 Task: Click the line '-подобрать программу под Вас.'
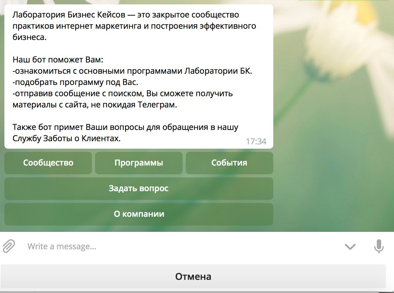pos(75,82)
